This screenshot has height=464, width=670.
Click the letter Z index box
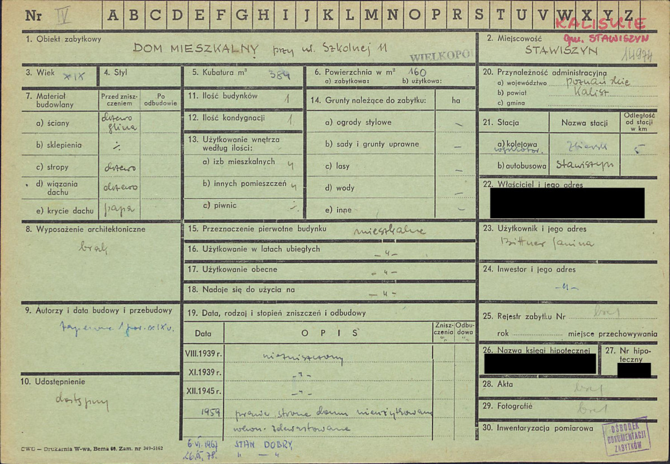point(629,16)
